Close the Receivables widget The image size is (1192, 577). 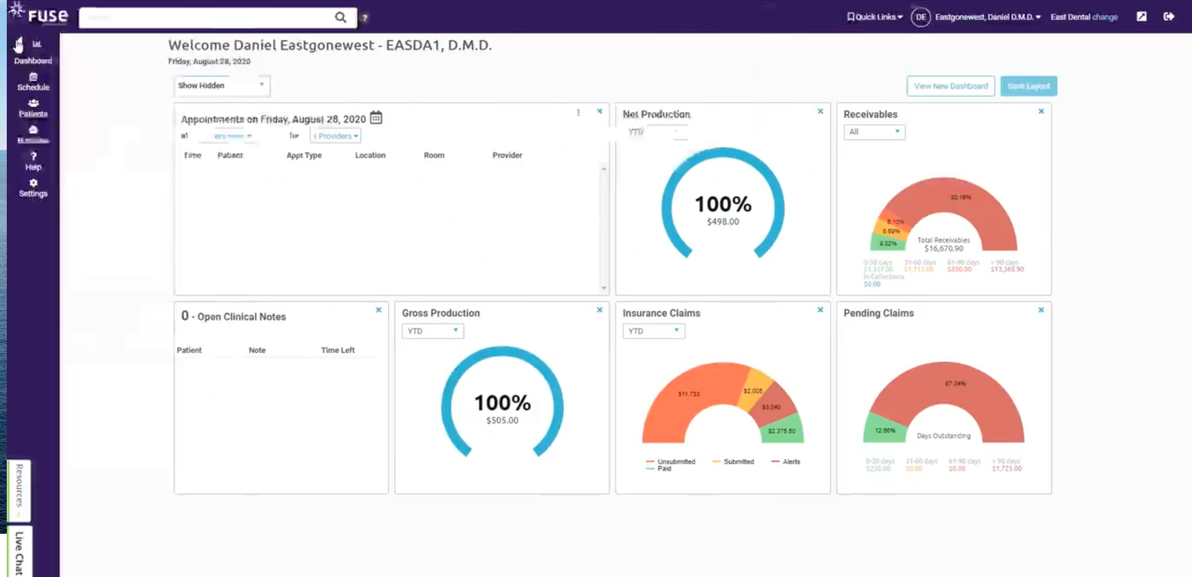pyautogui.click(x=1041, y=111)
